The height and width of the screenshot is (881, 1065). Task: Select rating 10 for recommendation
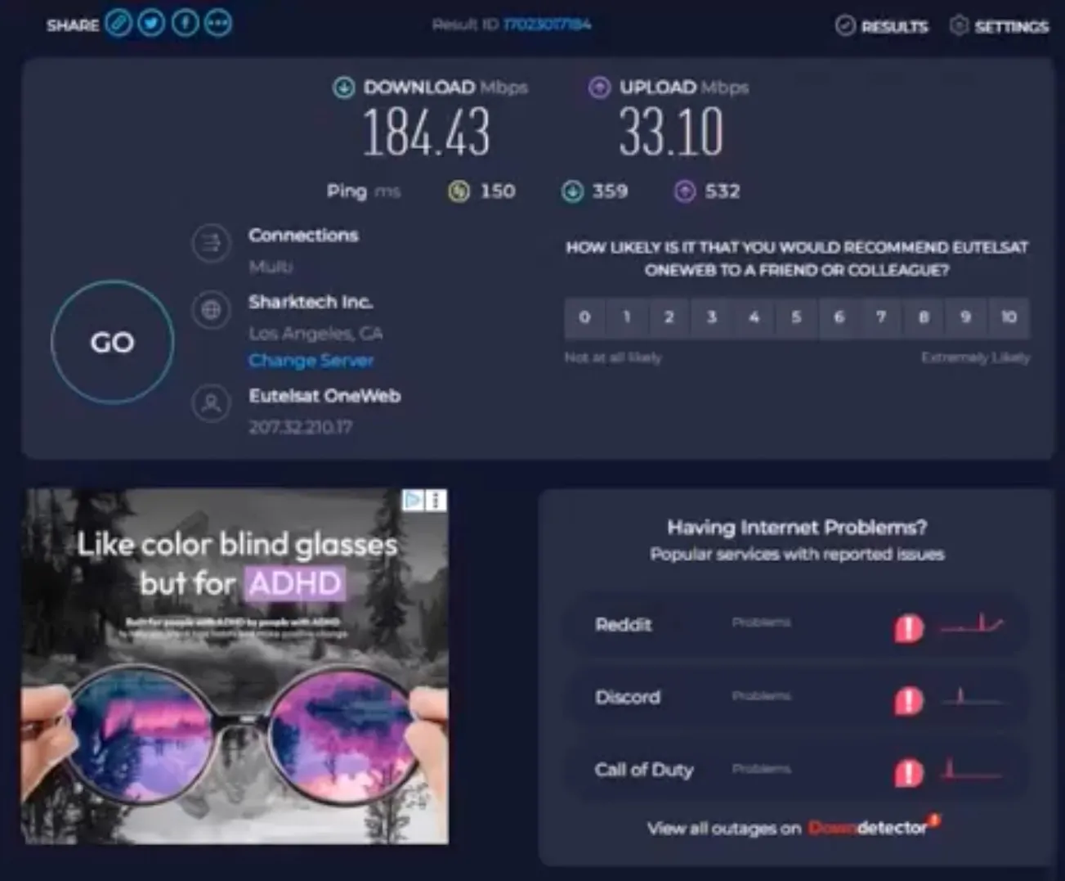click(1009, 317)
